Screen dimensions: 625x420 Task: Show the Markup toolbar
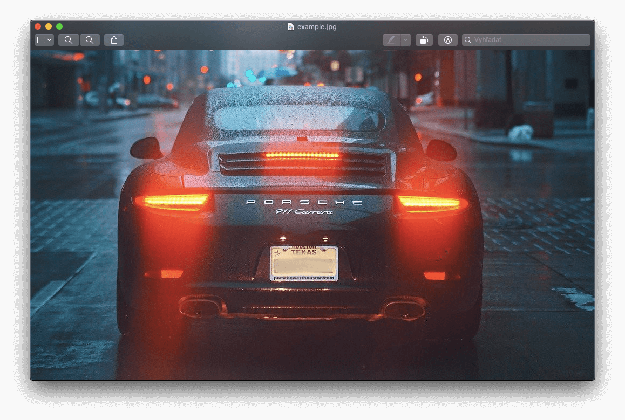click(x=447, y=40)
